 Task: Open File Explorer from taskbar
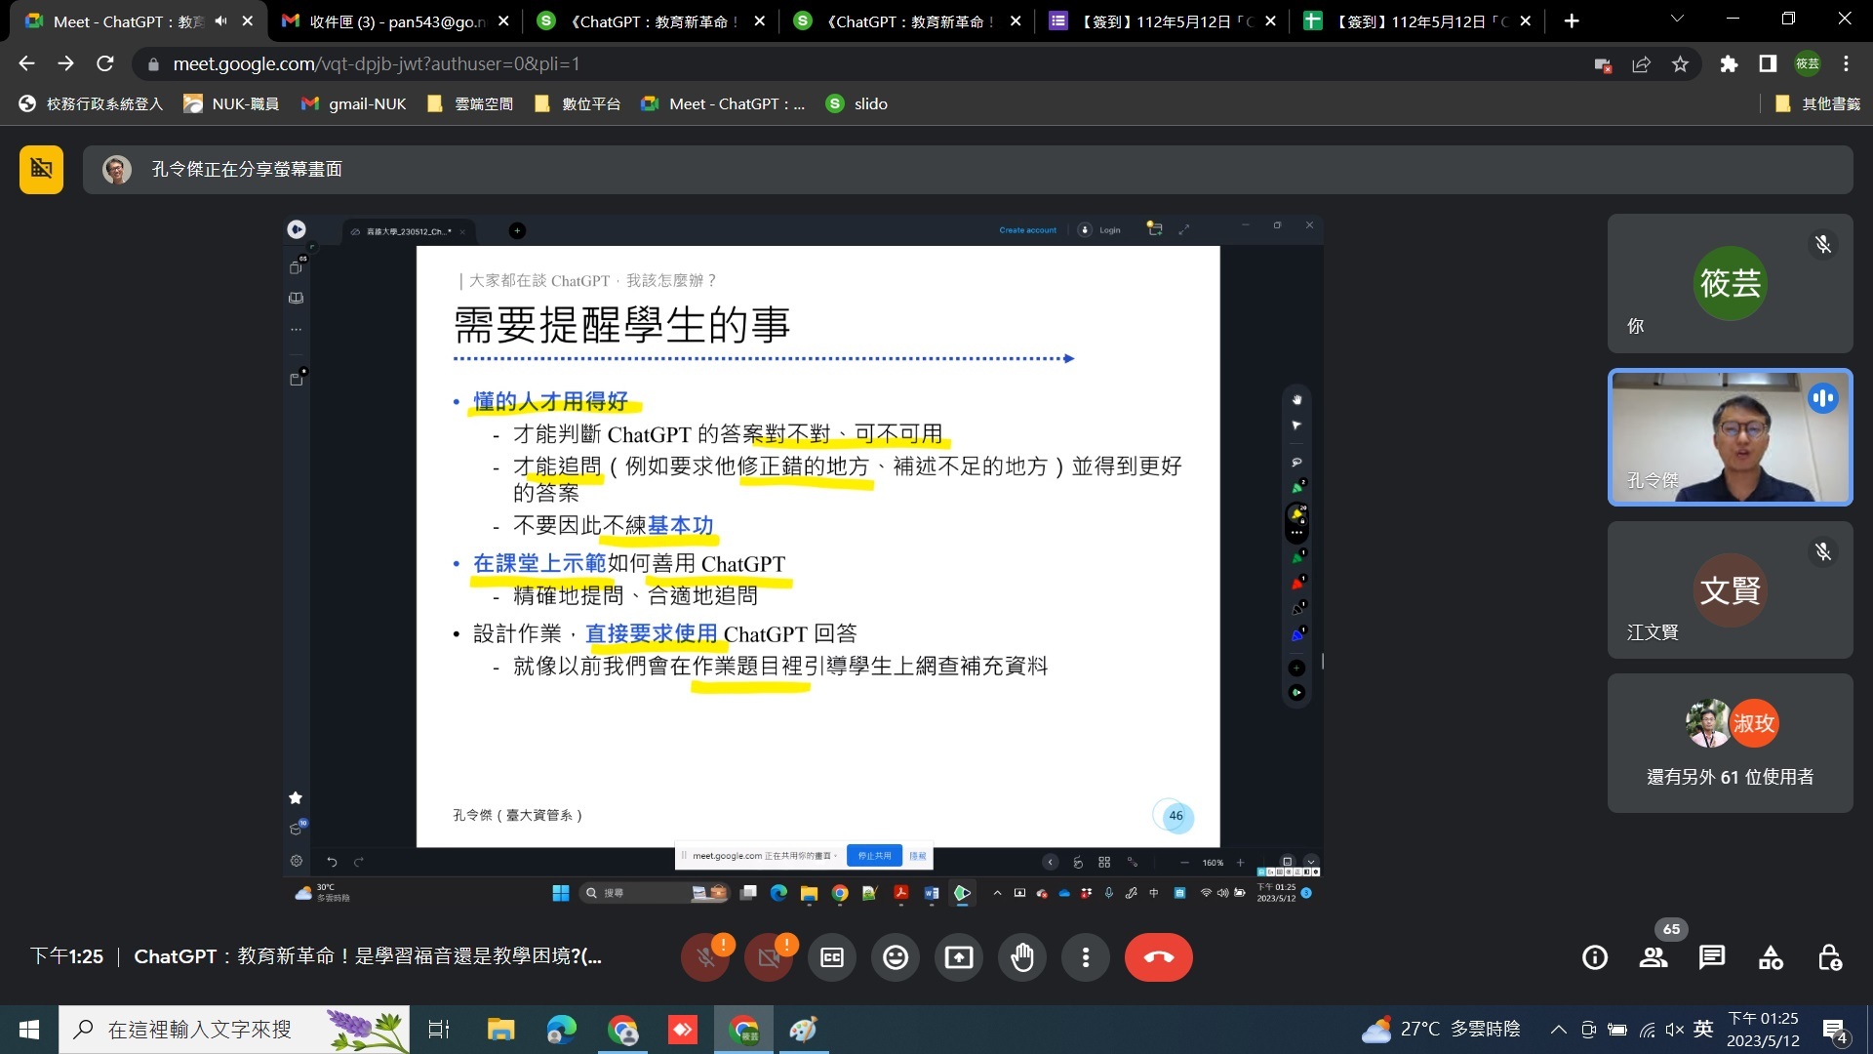pyautogui.click(x=500, y=1030)
